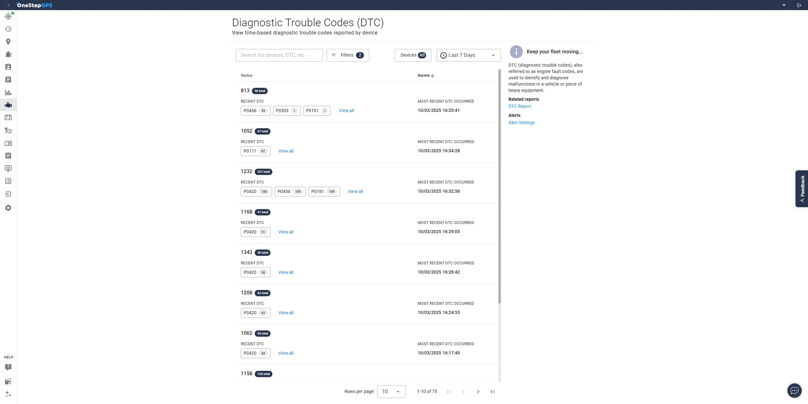Open the alerts bell icon

point(8,54)
